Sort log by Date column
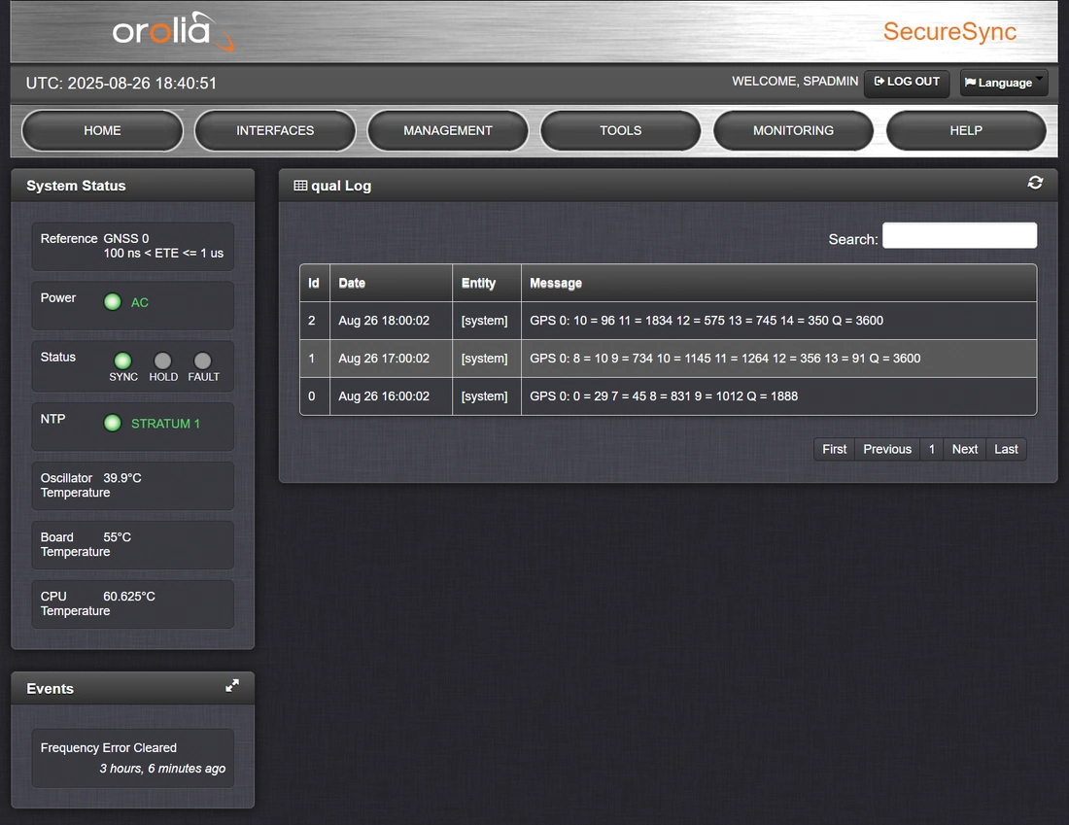Viewport: 1069px width, 825px height. (x=392, y=283)
